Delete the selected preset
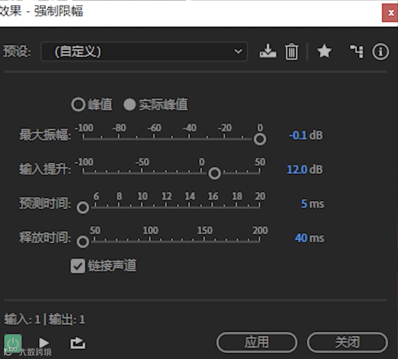This screenshot has width=398, height=359. coord(291,52)
